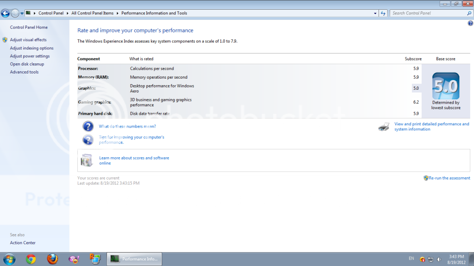Screen dimensions: 474x266
Task: Expand the address bar history dropdown
Action: tap(375, 13)
